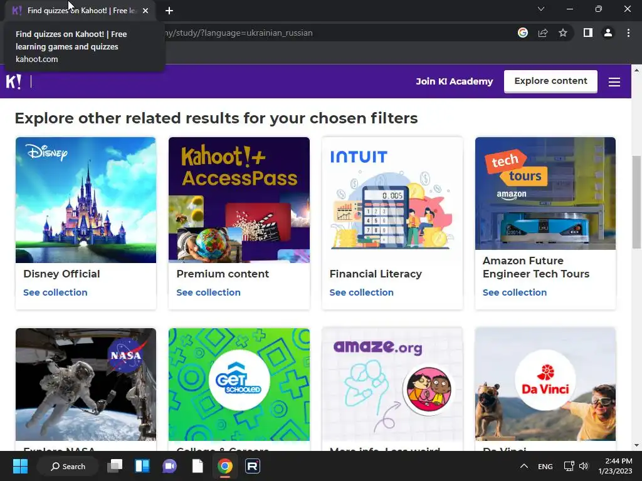Click the taskbar Search box
The width and height of the screenshot is (642, 481).
68,466
